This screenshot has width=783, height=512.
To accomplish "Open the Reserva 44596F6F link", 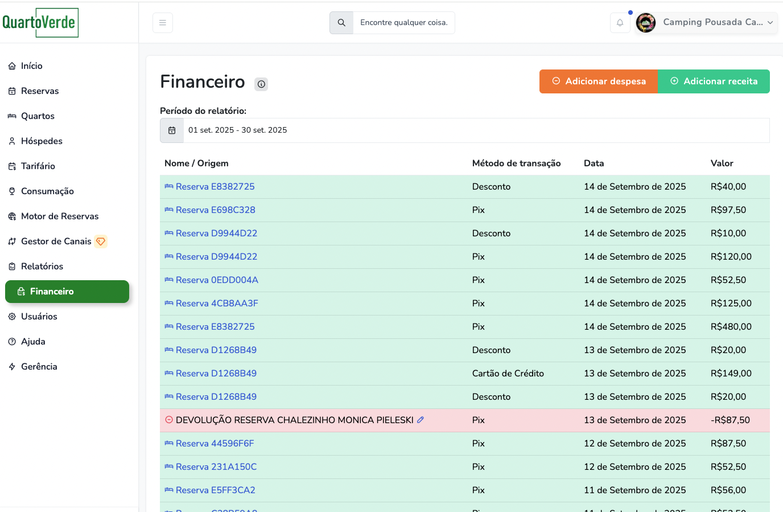I will tap(215, 444).
